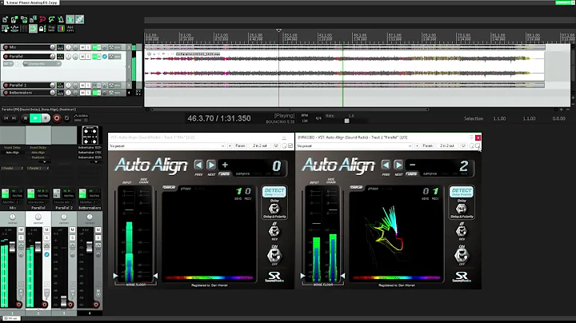Toggle the snap magnet toolbar icon
576x323 pixels.
tap(33, 28)
